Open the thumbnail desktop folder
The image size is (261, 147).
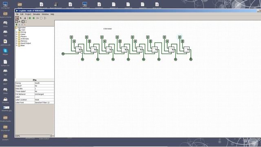click(5, 128)
